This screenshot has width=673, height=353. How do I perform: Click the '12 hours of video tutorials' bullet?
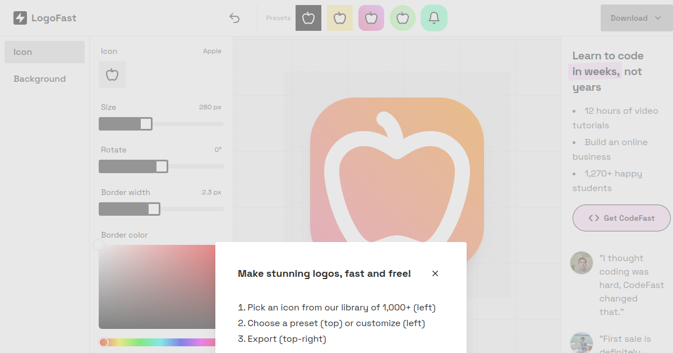(x=615, y=118)
